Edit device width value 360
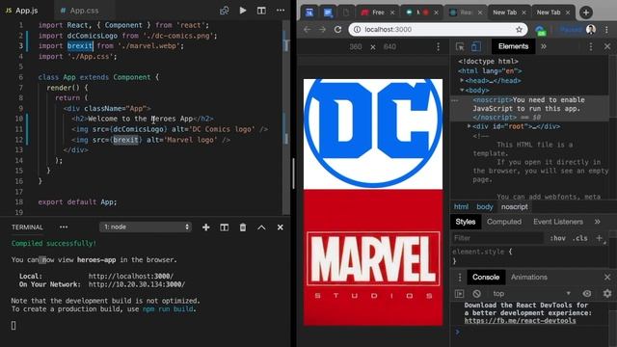 coord(356,47)
